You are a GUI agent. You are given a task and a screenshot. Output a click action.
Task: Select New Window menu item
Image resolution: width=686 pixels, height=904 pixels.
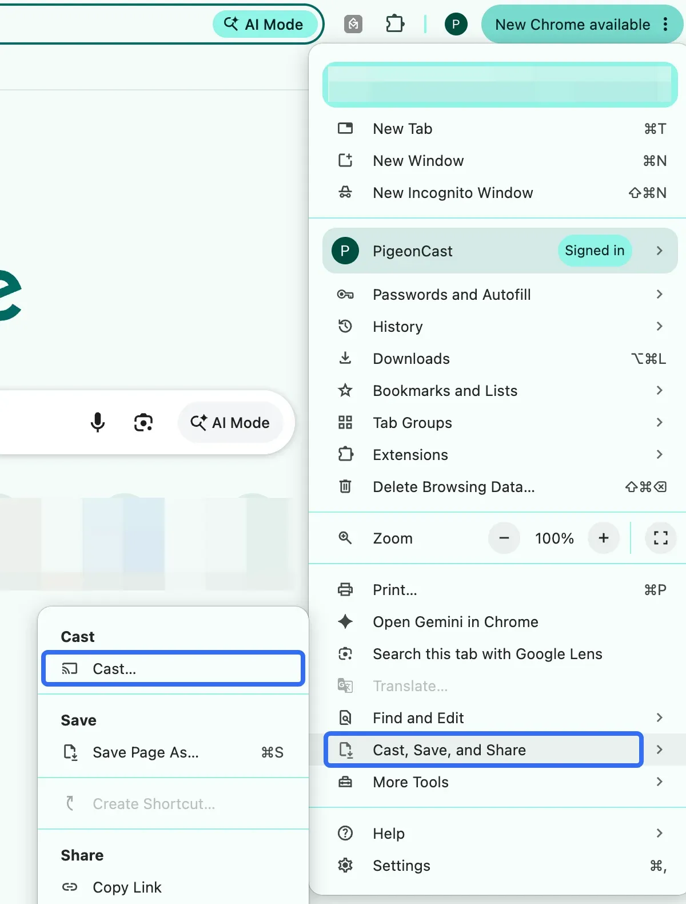click(497, 161)
